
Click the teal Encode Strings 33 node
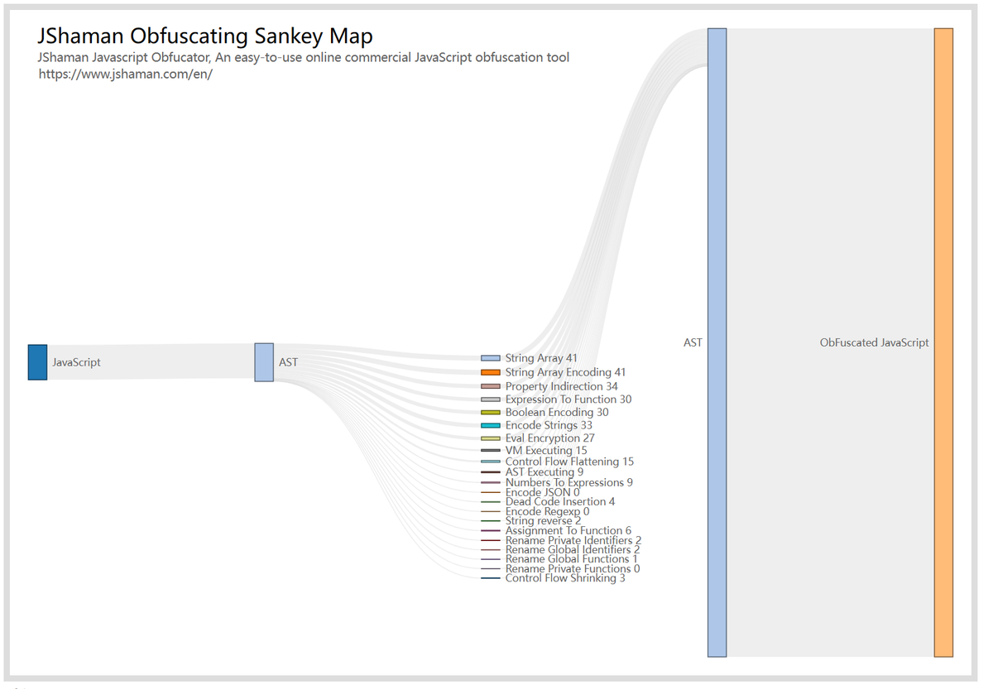491,425
